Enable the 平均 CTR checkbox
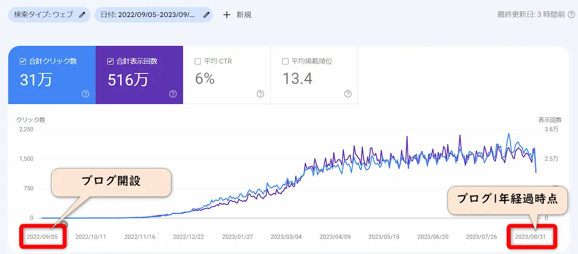 pyautogui.click(x=197, y=62)
